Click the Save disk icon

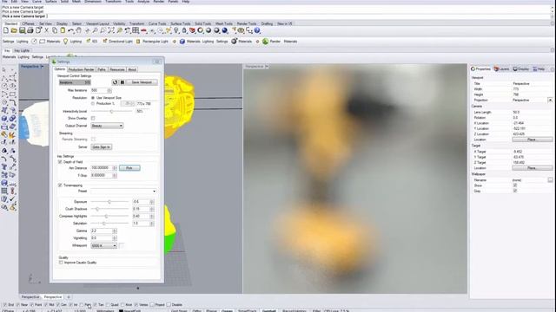pyautogui.click(x=22, y=31)
